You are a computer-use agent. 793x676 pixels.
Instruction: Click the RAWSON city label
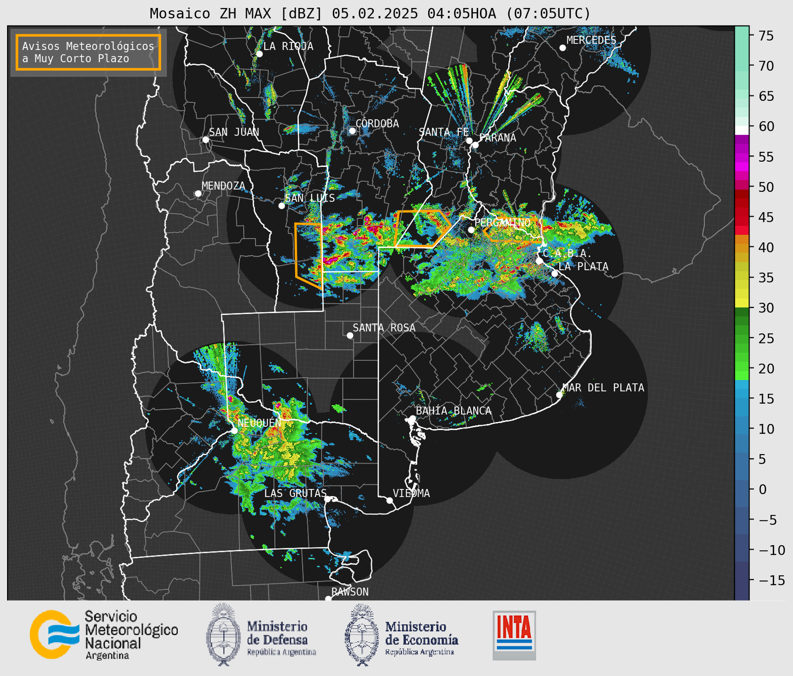click(x=350, y=592)
